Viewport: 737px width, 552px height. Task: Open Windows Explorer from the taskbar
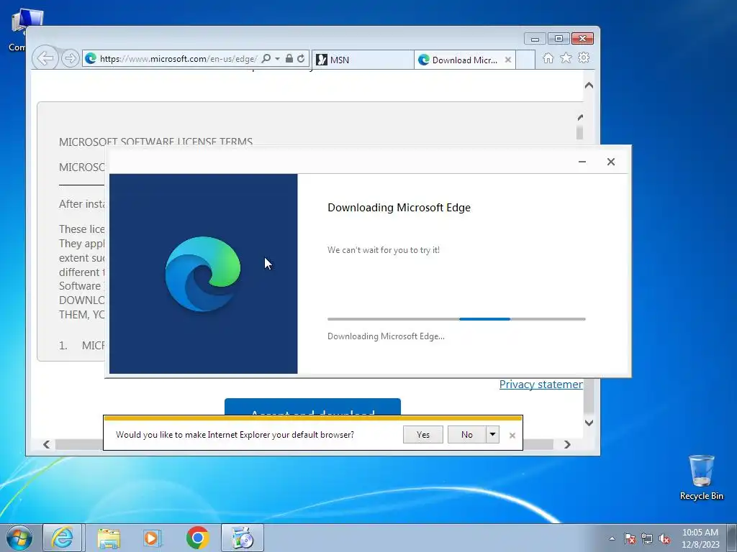109,538
